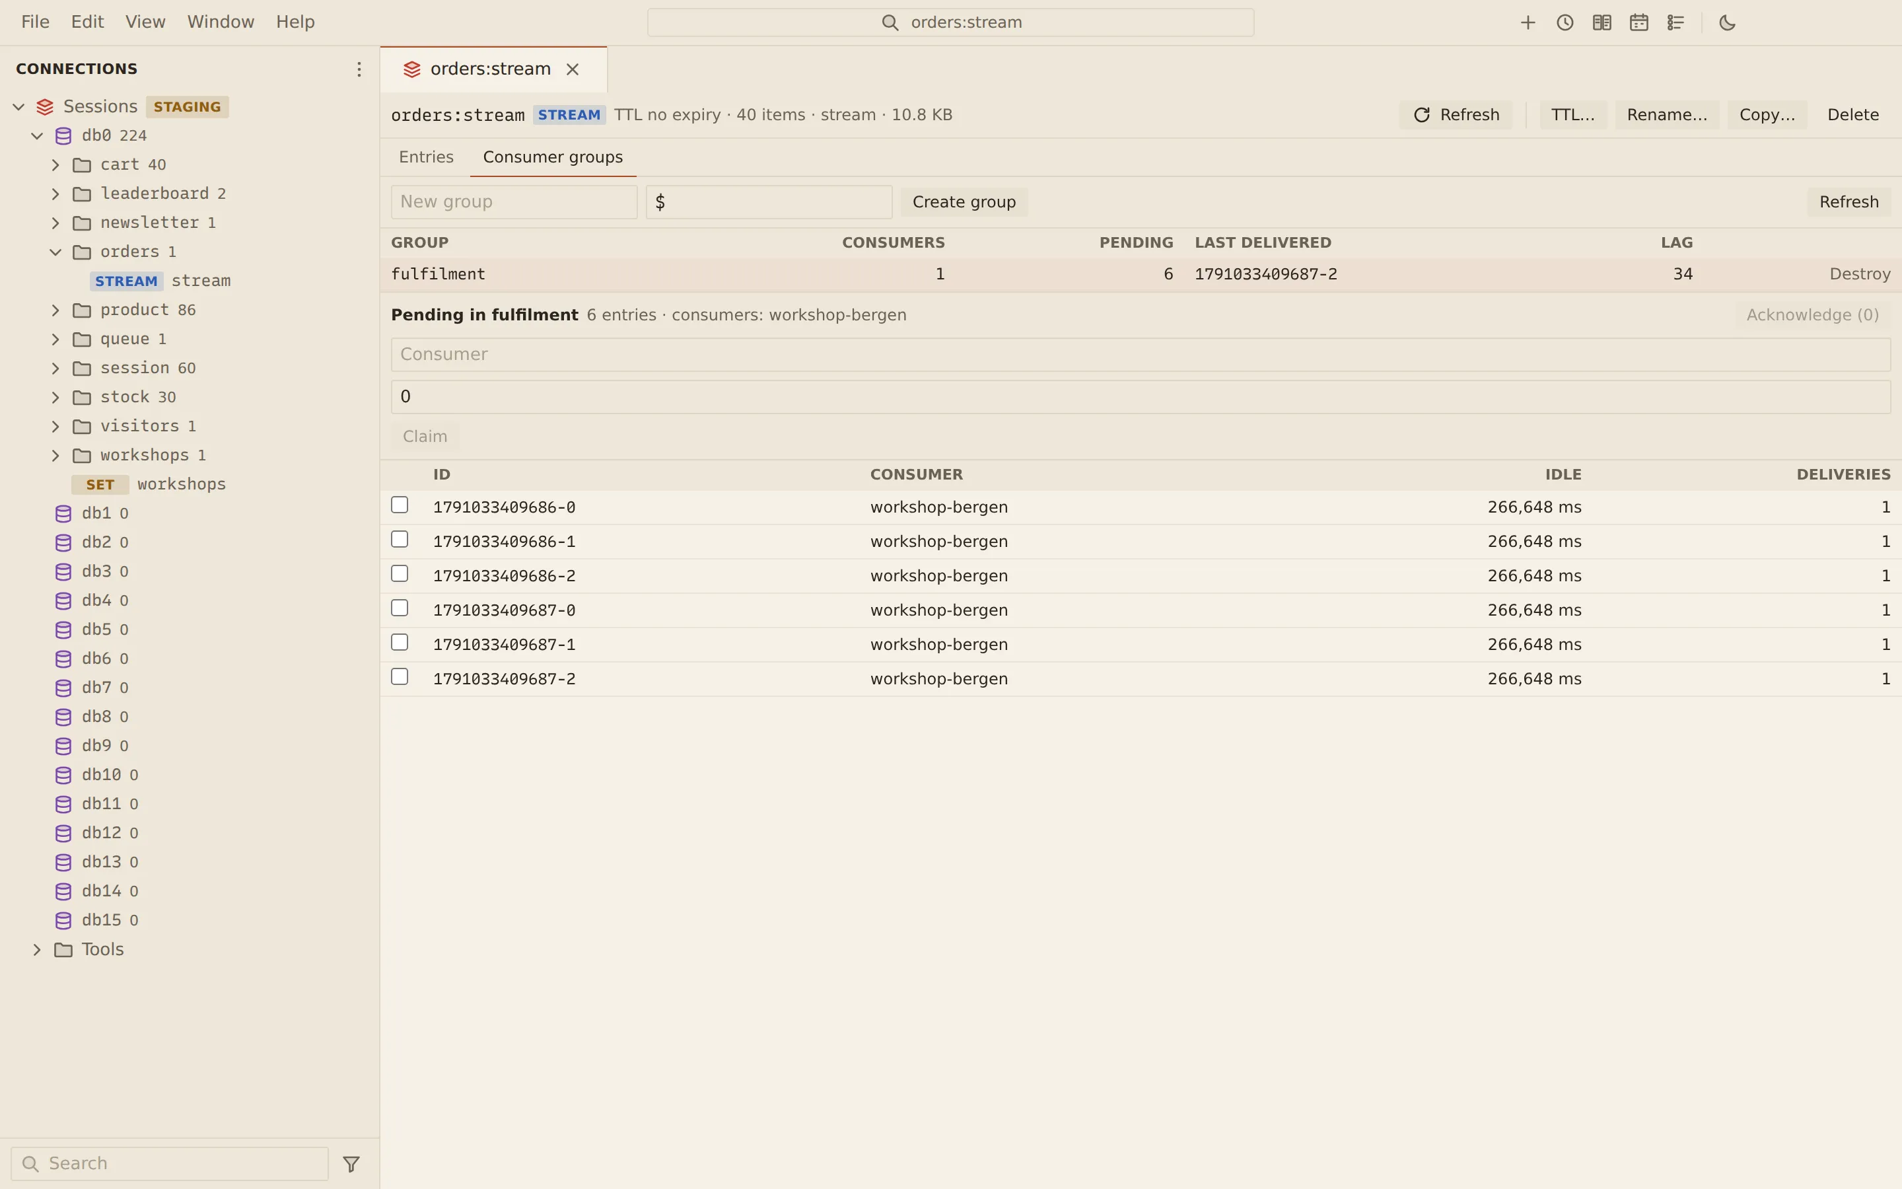Click the Delete key button
1902x1189 pixels.
(x=1852, y=115)
